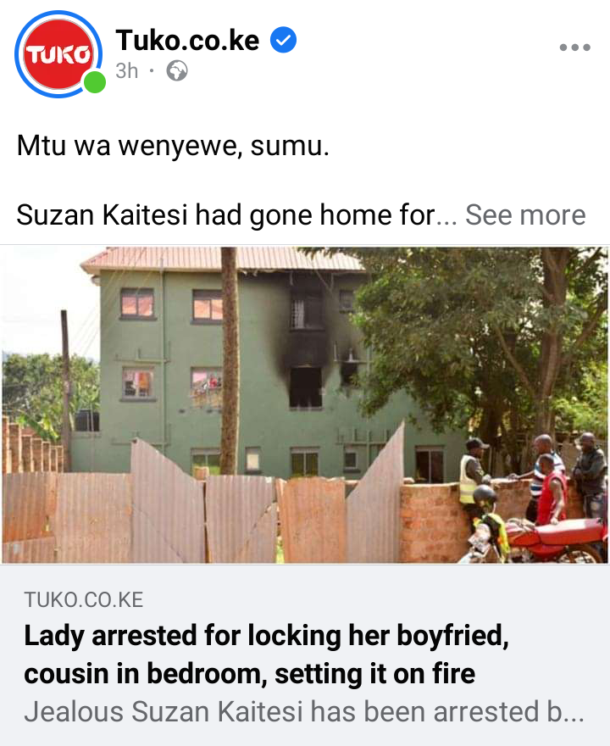Open the Tuko.co.ke page name
Image resolution: width=610 pixels, height=746 pixels.
click(187, 40)
